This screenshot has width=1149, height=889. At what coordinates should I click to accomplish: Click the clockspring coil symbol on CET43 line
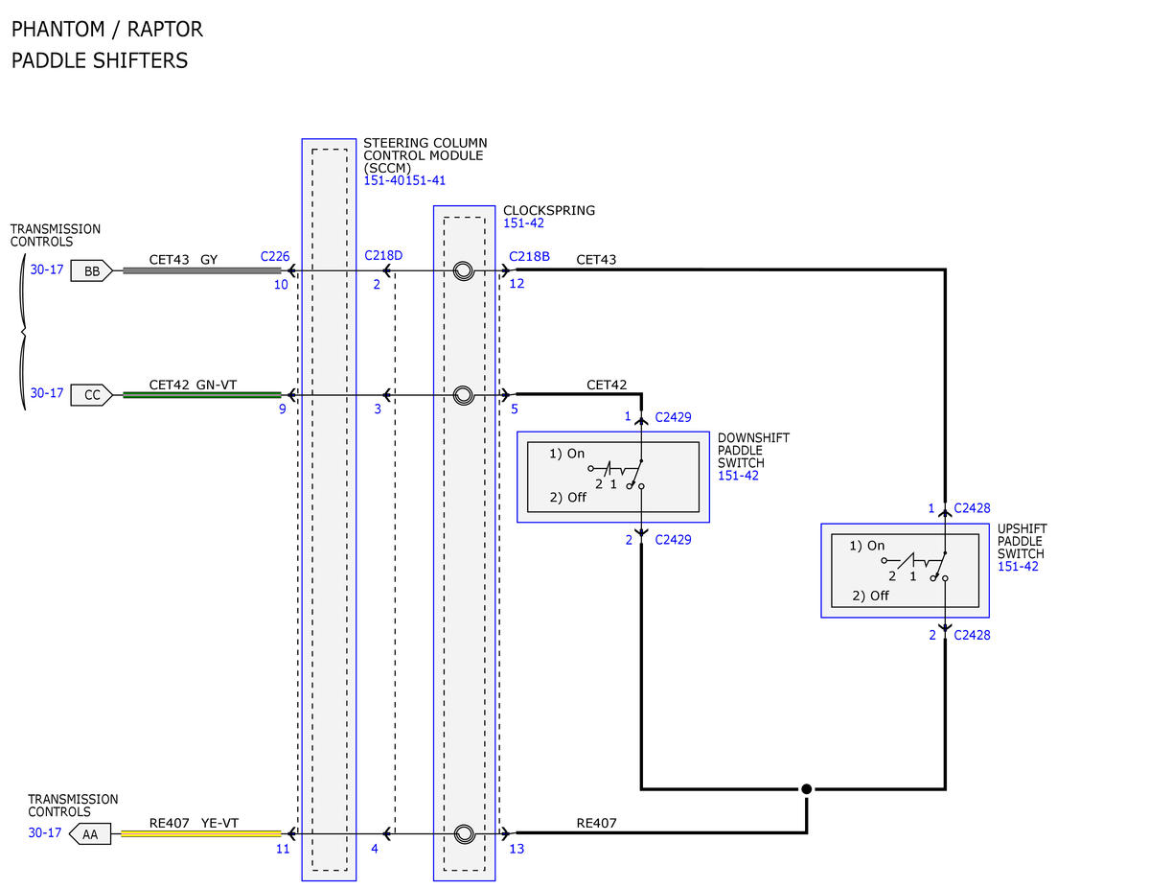(463, 270)
